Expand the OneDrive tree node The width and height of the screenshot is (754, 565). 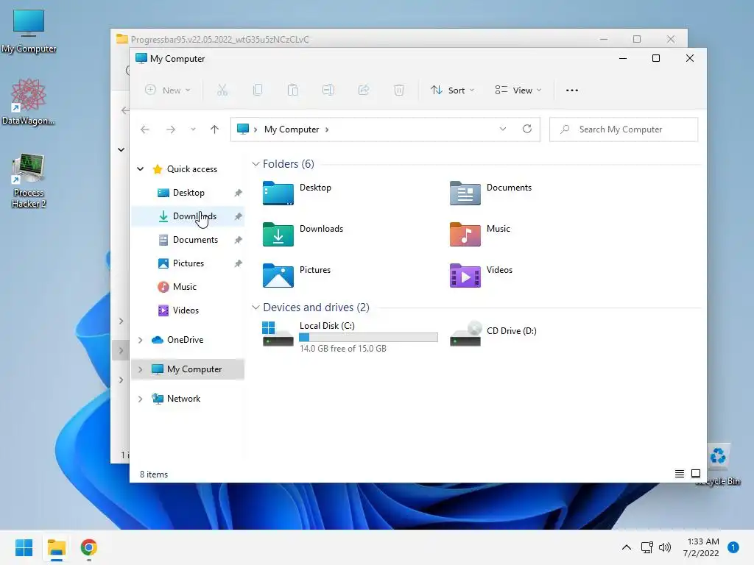tap(141, 340)
